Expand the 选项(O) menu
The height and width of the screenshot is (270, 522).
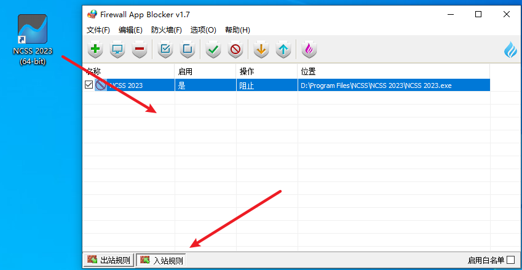(x=203, y=30)
